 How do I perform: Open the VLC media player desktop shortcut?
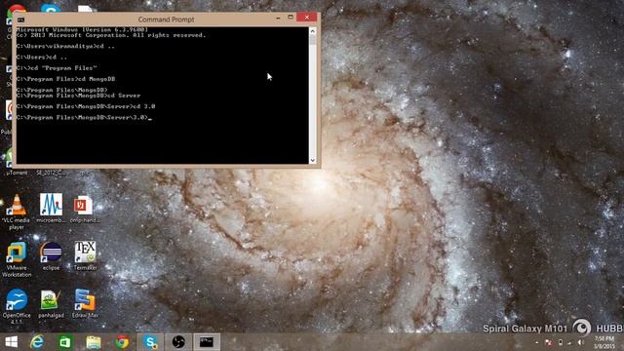(x=17, y=212)
